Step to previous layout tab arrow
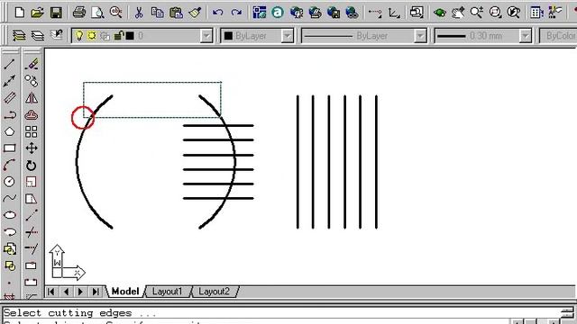This screenshot has width=577, height=324. click(x=66, y=292)
